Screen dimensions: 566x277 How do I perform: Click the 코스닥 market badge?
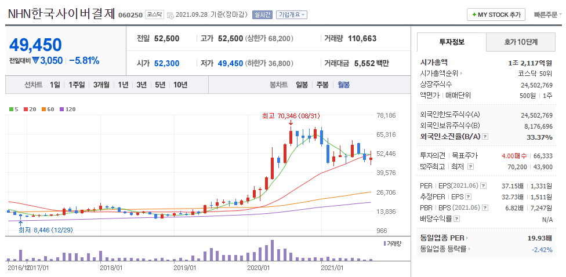154,15
